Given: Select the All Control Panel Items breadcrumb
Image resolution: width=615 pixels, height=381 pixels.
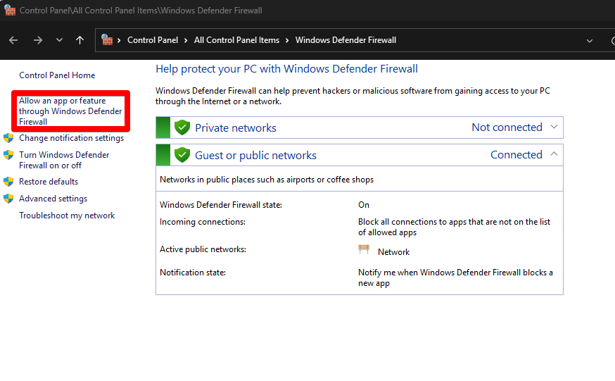Looking at the screenshot, I should (x=236, y=40).
